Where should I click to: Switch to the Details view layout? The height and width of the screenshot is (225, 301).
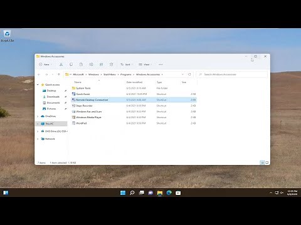tap(262, 162)
